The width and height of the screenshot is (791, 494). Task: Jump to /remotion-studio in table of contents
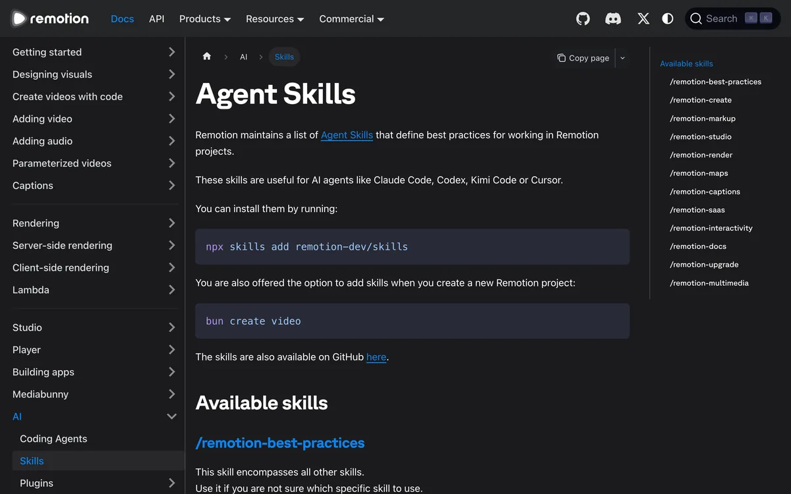(701, 136)
